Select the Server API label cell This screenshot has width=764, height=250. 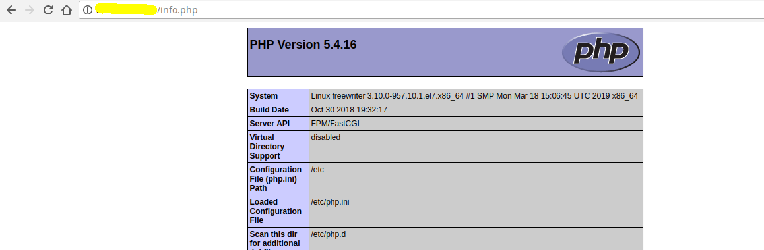point(278,124)
